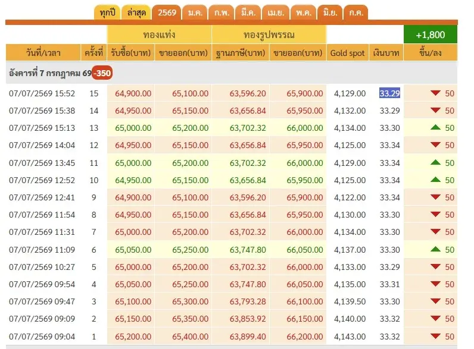This screenshot has height=349, width=474.
Task: Click the highlighted 33.29 baht value
Action: pos(389,93)
